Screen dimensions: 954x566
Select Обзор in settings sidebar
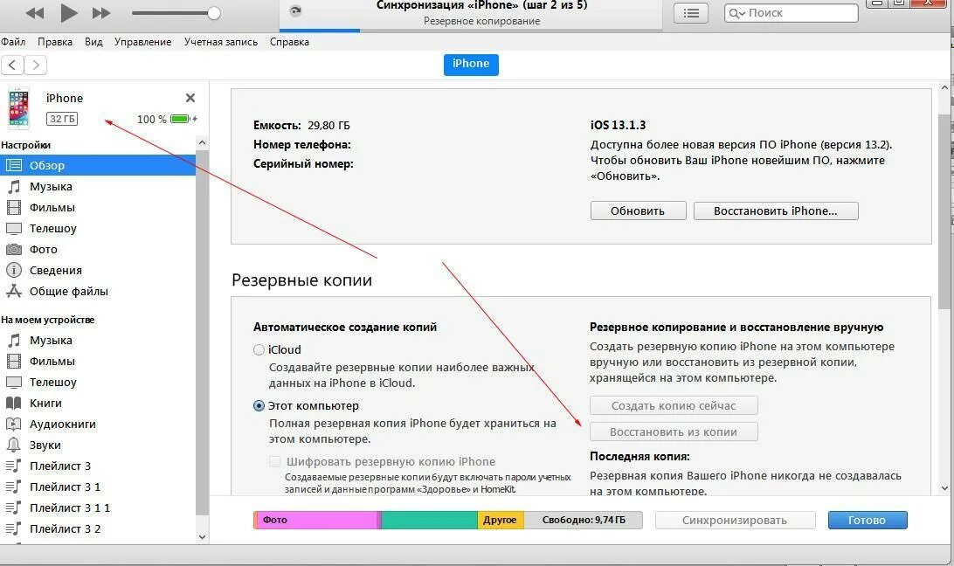click(98, 165)
